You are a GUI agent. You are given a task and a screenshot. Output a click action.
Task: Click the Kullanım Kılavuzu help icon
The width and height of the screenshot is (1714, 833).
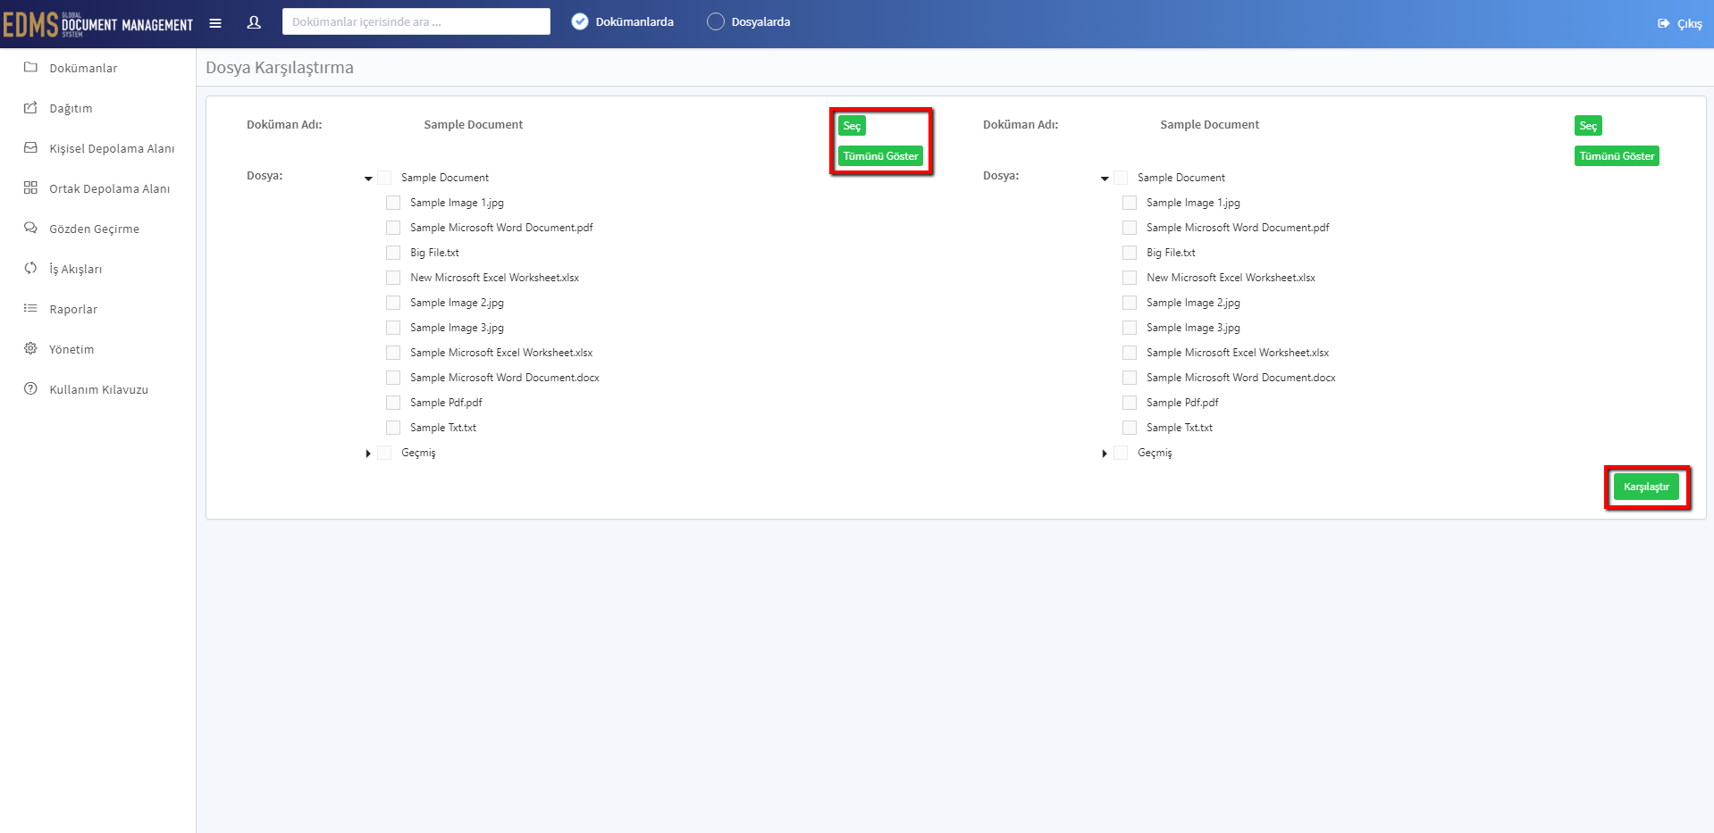30,388
